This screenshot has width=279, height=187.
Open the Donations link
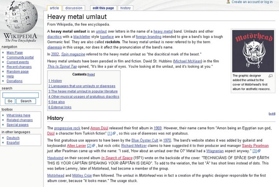pyautogui.click(x=14, y=81)
